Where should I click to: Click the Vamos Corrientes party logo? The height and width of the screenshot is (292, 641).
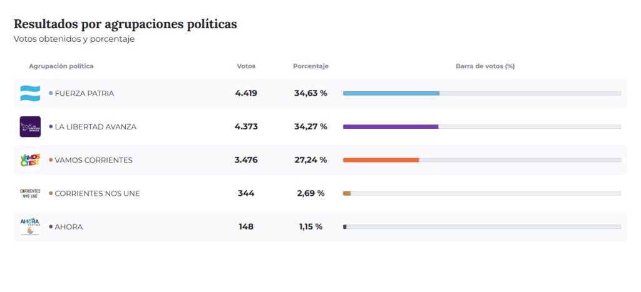coord(30,160)
